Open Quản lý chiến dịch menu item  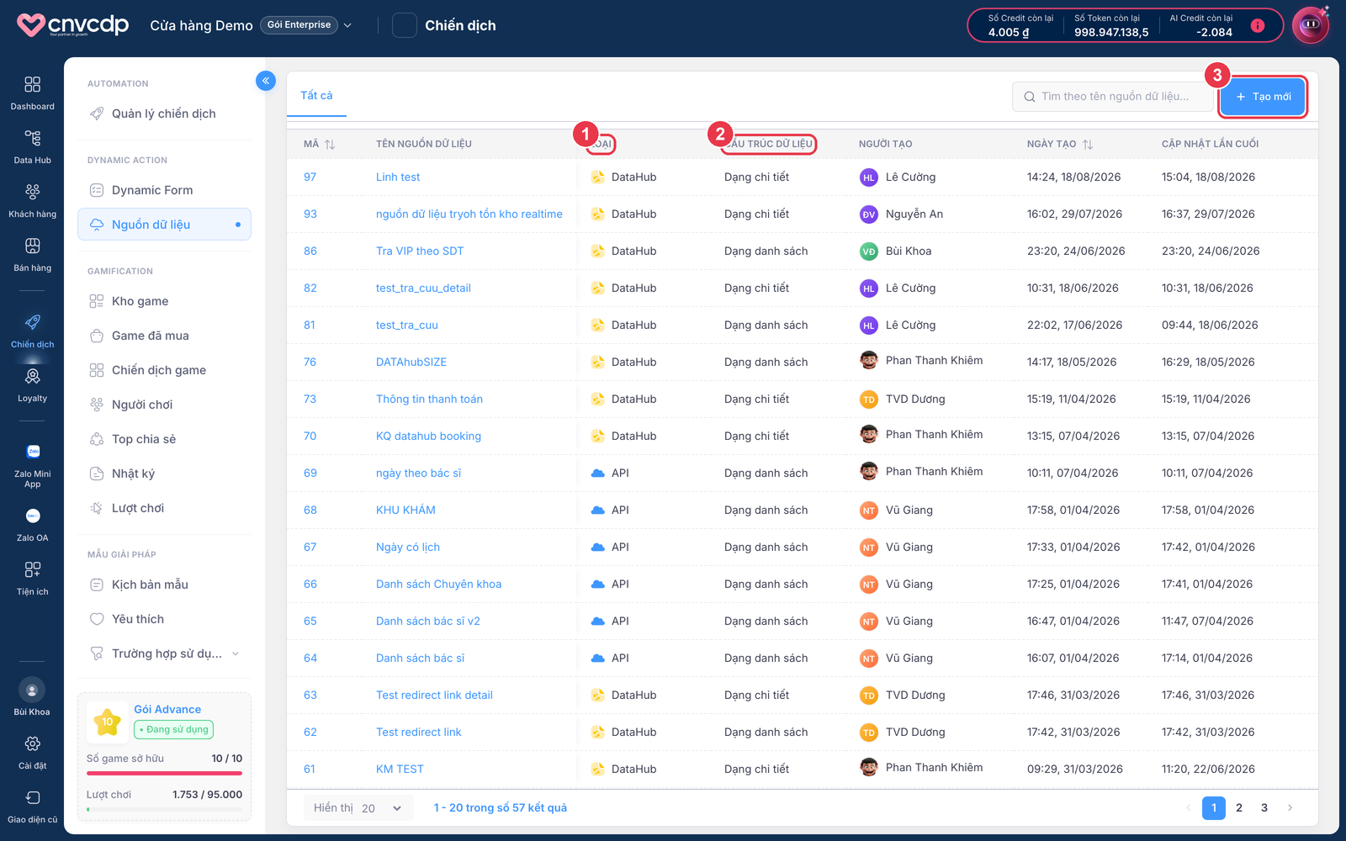click(x=165, y=114)
